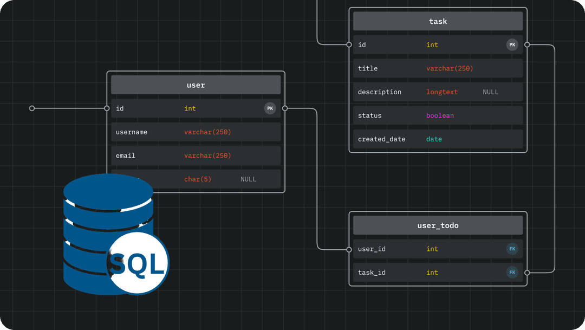Click varchar(250) type on title row
The width and height of the screenshot is (585, 330).
(450, 68)
